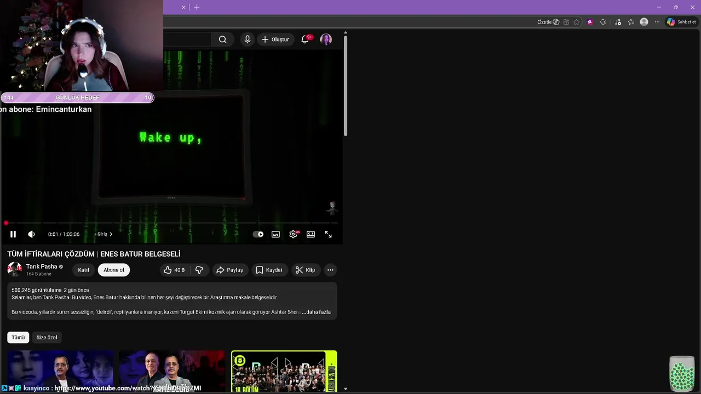Screen dimensions: 701x394
Task: Create a clip with the Klip button
Action: [x=305, y=270]
